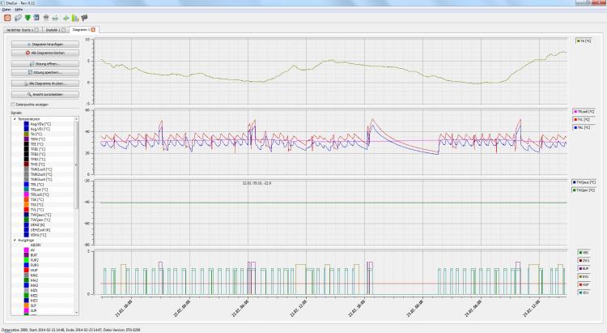
Task: Click the BUP legend entry of bottom chart
Action: [x=584, y=269]
